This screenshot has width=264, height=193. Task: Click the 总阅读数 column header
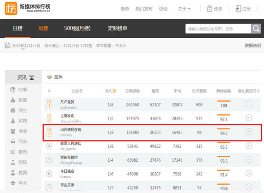132,91
